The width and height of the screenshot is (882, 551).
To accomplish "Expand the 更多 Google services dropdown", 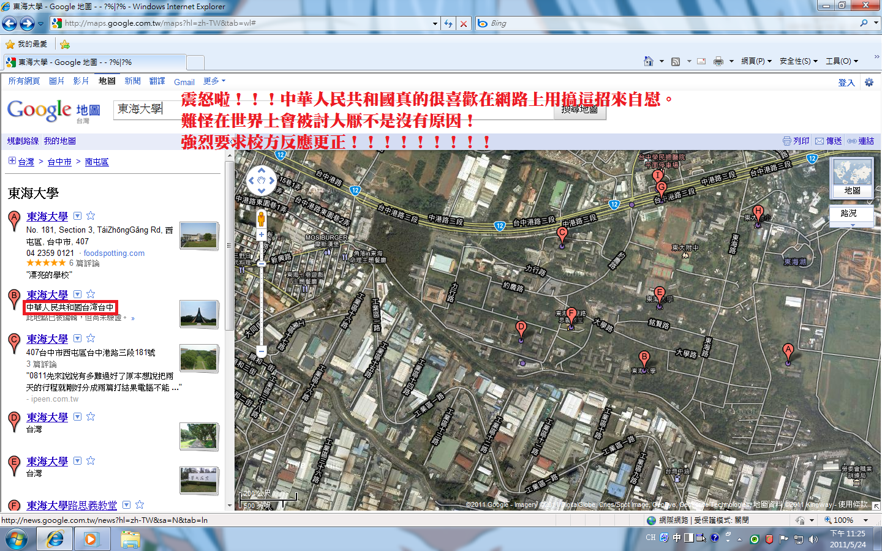I will click(x=214, y=81).
